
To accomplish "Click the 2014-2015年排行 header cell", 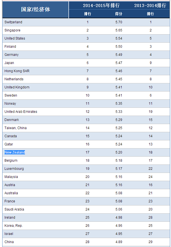I will click(x=101, y=5).
